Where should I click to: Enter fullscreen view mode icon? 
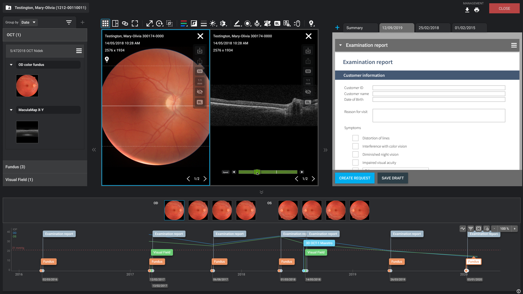click(x=135, y=23)
